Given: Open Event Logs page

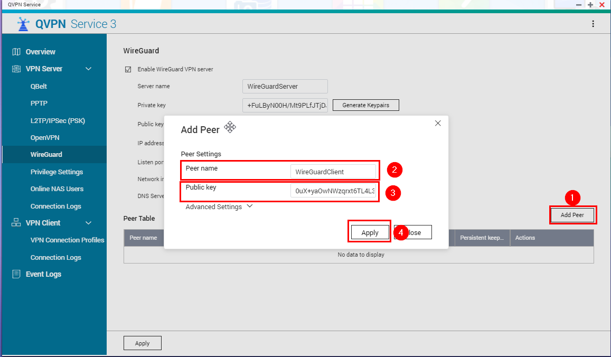Looking at the screenshot, I should pyautogui.click(x=43, y=275).
